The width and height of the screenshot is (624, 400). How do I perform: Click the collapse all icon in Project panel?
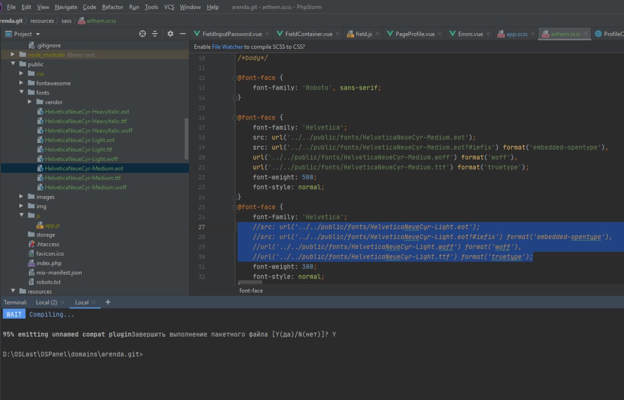(155, 34)
